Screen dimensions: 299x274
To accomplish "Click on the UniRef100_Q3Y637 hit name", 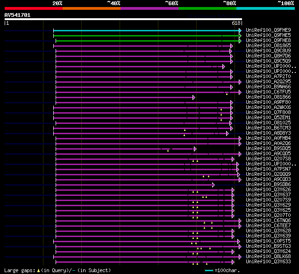I will [268, 195].
